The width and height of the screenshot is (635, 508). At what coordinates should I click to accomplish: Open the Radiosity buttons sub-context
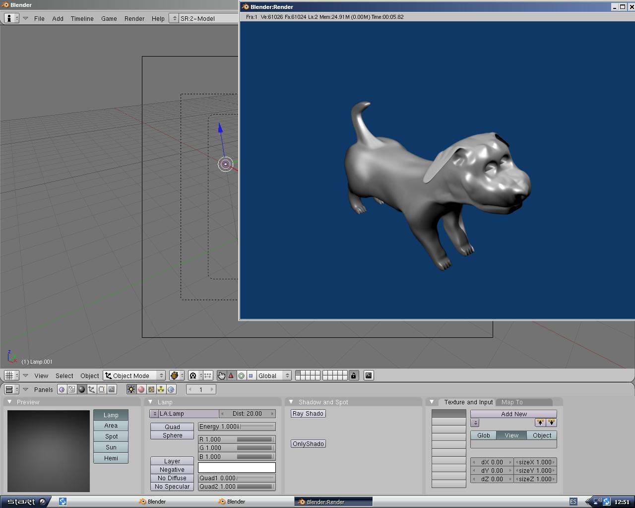click(x=161, y=389)
